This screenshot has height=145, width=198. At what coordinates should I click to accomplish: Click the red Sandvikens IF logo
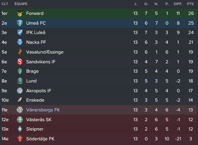pyautogui.click(x=20, y=62)
